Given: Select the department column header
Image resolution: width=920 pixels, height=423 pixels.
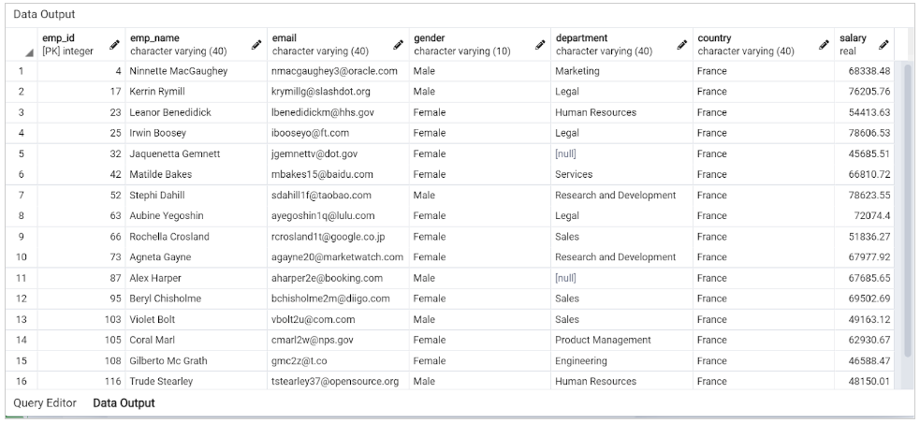Looking at the screenshot, I should tap(622, 45).
